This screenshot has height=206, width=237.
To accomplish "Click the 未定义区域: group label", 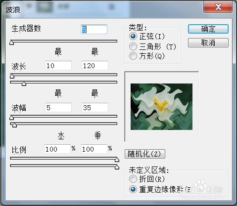I will pos(149,170).
